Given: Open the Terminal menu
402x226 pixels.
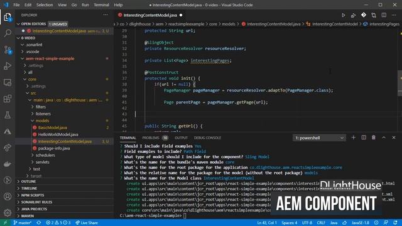Looking at the screenshot, I should pyautogui.click(x=101, y=5).
